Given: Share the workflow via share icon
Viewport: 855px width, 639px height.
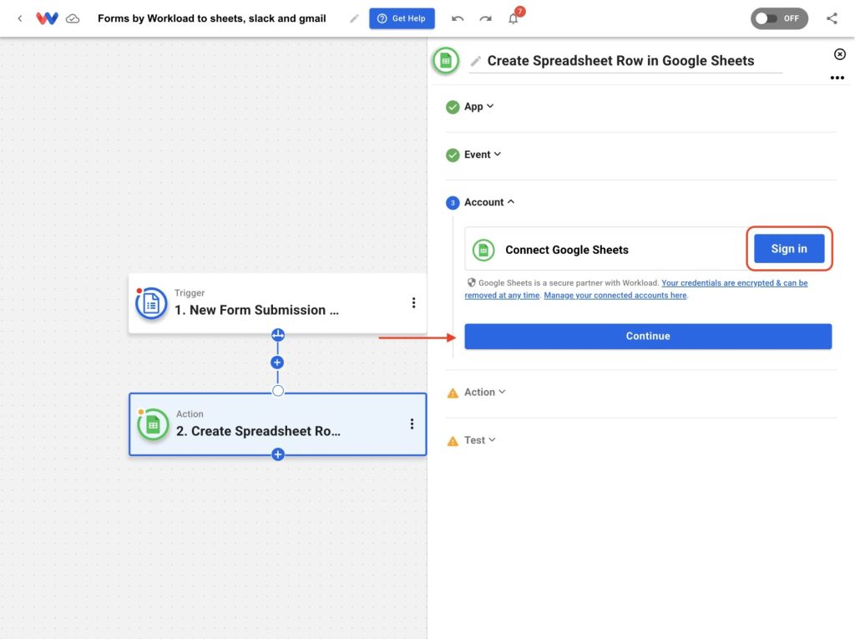Looking at the screenshot, I should click(832, 18).
